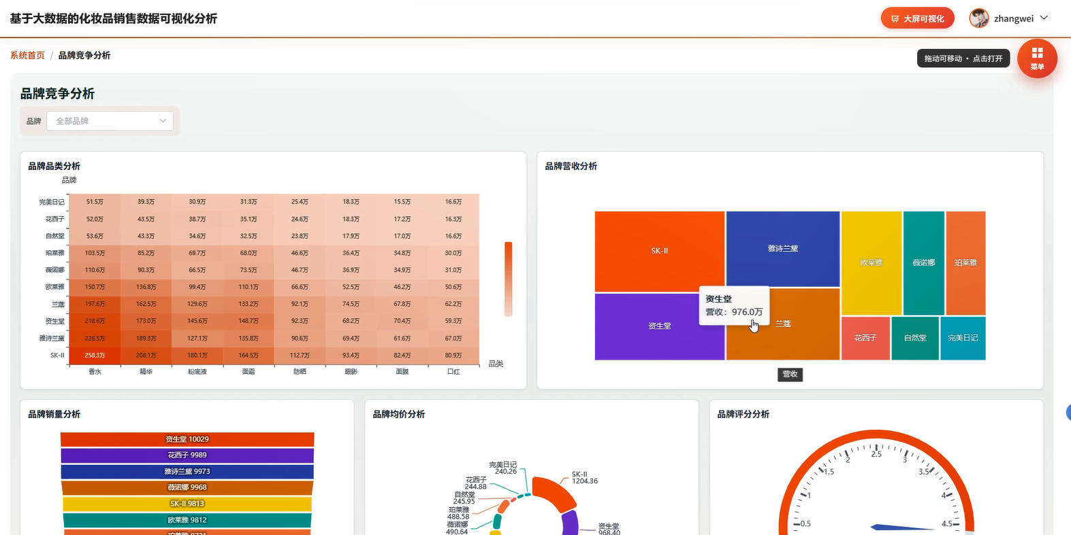The height and width of the screenshot is (535, 1071).
Task: Click the 资生堂 香水 cell 218.6万
Action: [95, 322]
